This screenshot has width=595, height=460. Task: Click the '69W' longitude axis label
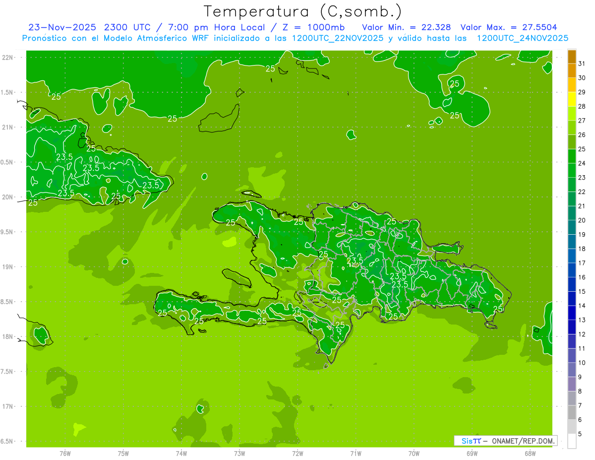[x=472, y=454]
